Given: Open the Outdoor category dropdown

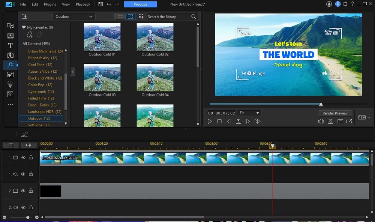Looking at the screenshot, I should click(x=74, y=16).
